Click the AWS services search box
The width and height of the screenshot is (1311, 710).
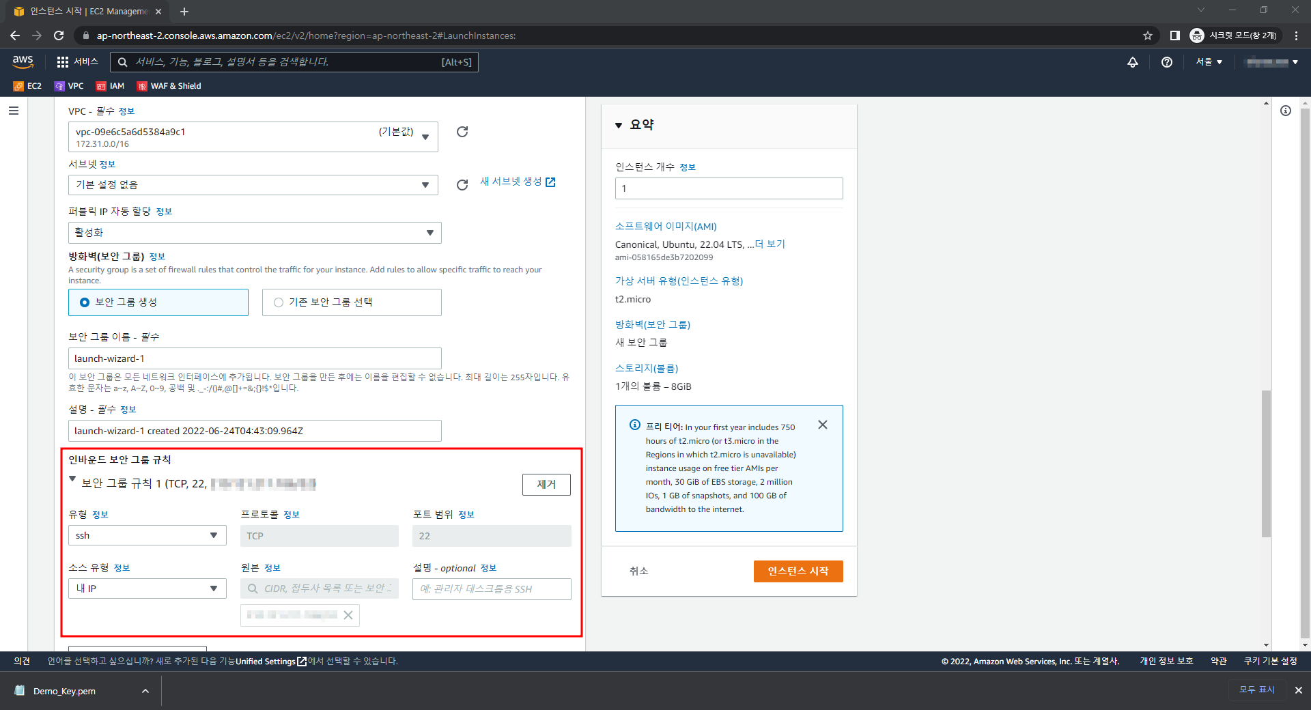pos(294,62)
